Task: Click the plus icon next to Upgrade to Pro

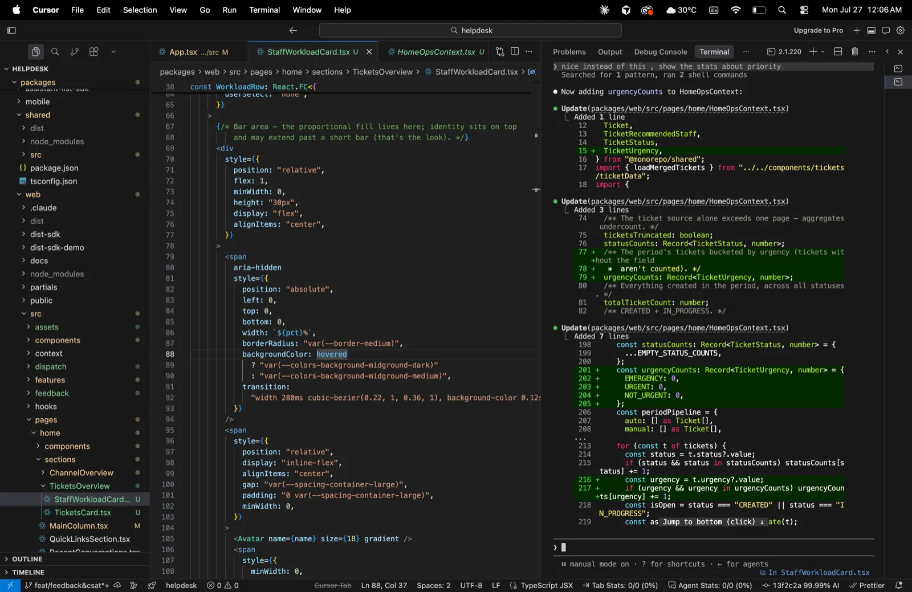Action: tap(857, 30)
